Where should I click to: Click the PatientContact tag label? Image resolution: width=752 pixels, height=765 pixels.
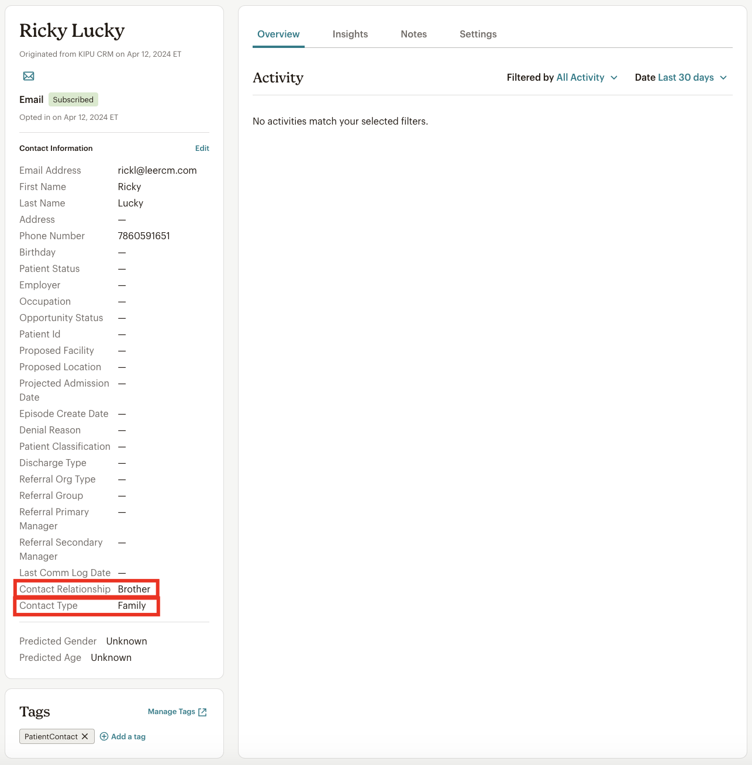[51, 736]
